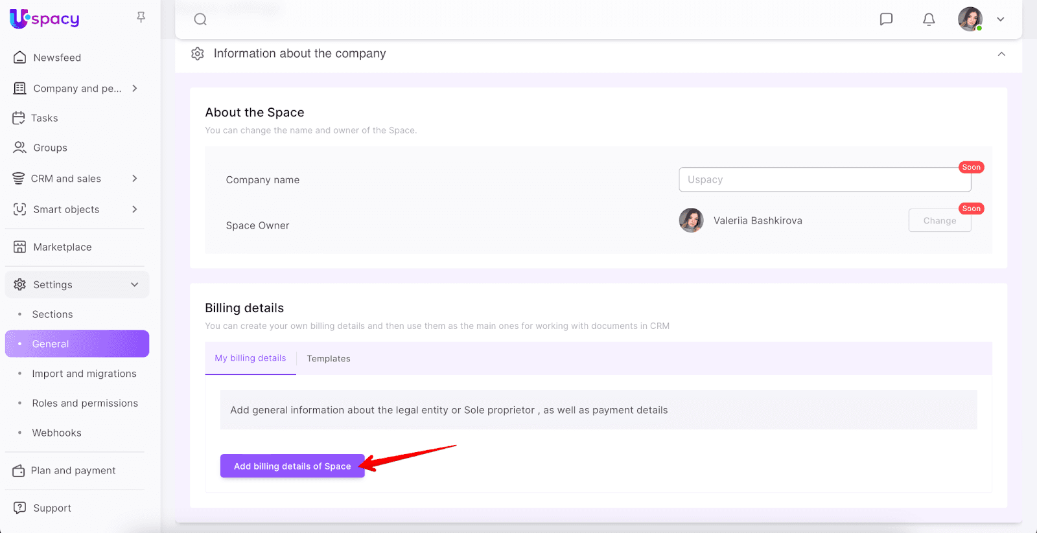Open notifications bell icon
The image size is (1037, 533).
coord(929,19)
